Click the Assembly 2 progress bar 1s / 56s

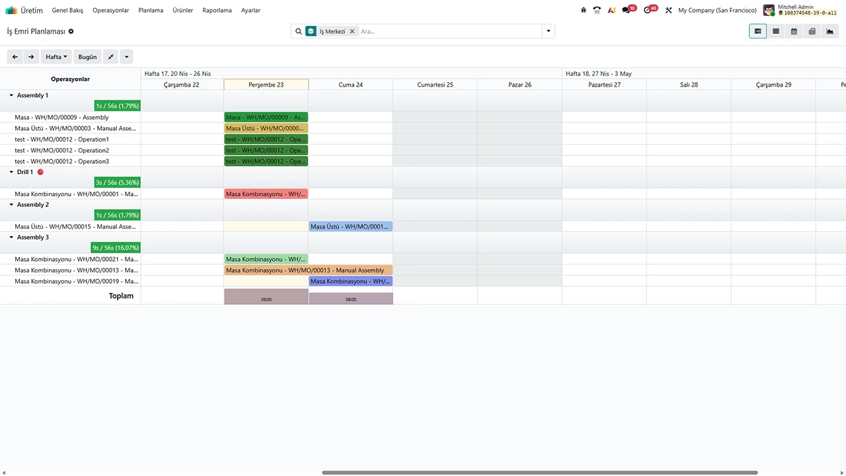[118, 215]
